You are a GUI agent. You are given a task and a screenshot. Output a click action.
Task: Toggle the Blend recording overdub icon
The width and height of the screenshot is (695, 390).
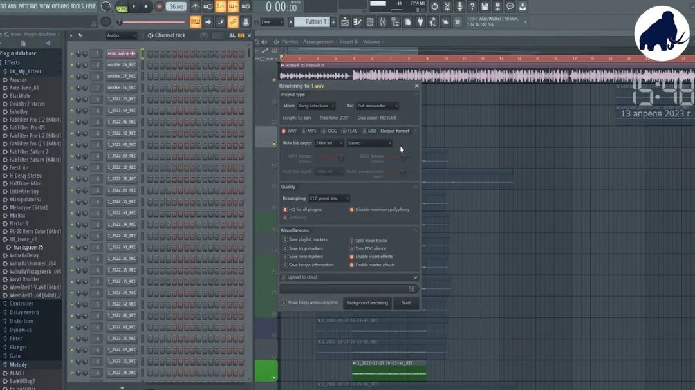[x=233, y=6]
